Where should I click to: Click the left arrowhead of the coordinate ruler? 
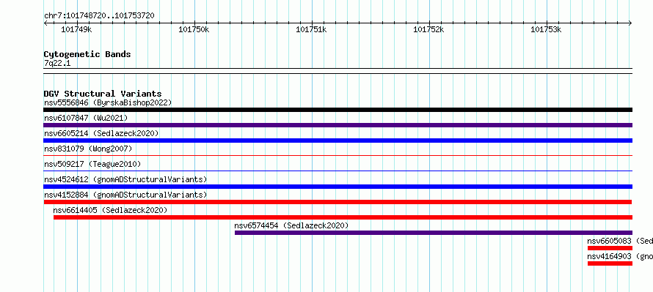pos(45,23)
